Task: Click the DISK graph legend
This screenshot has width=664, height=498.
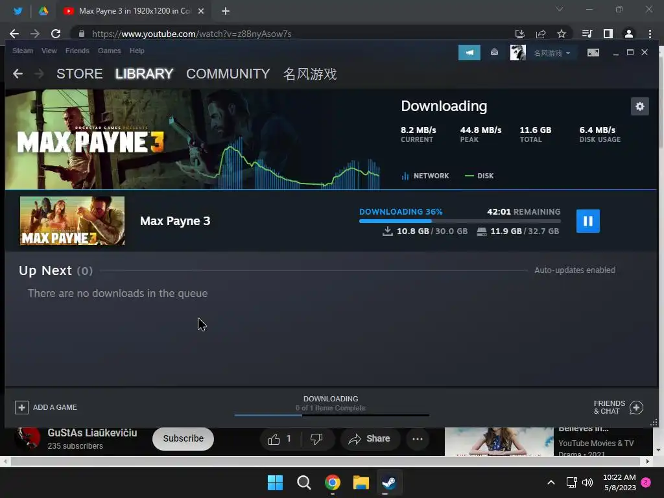Action: 479,176
